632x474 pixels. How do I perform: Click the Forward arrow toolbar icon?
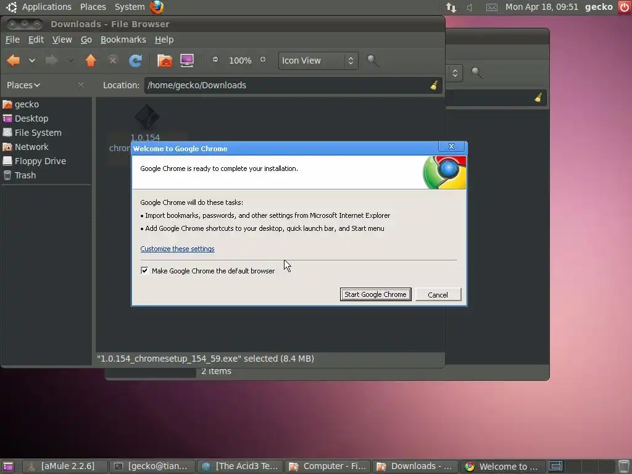tap(51, 60)
